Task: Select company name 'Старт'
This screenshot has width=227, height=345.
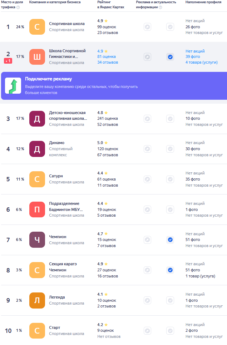Action: (x=55, y=327)
